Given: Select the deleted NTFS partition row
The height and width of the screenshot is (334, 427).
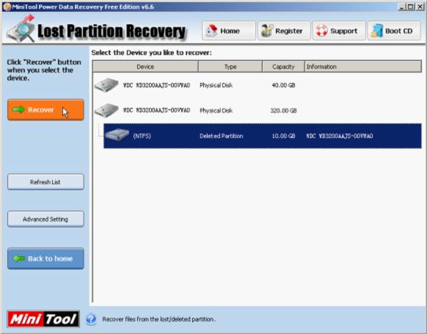Looking at the screenshot, I should tap(263, 136).
